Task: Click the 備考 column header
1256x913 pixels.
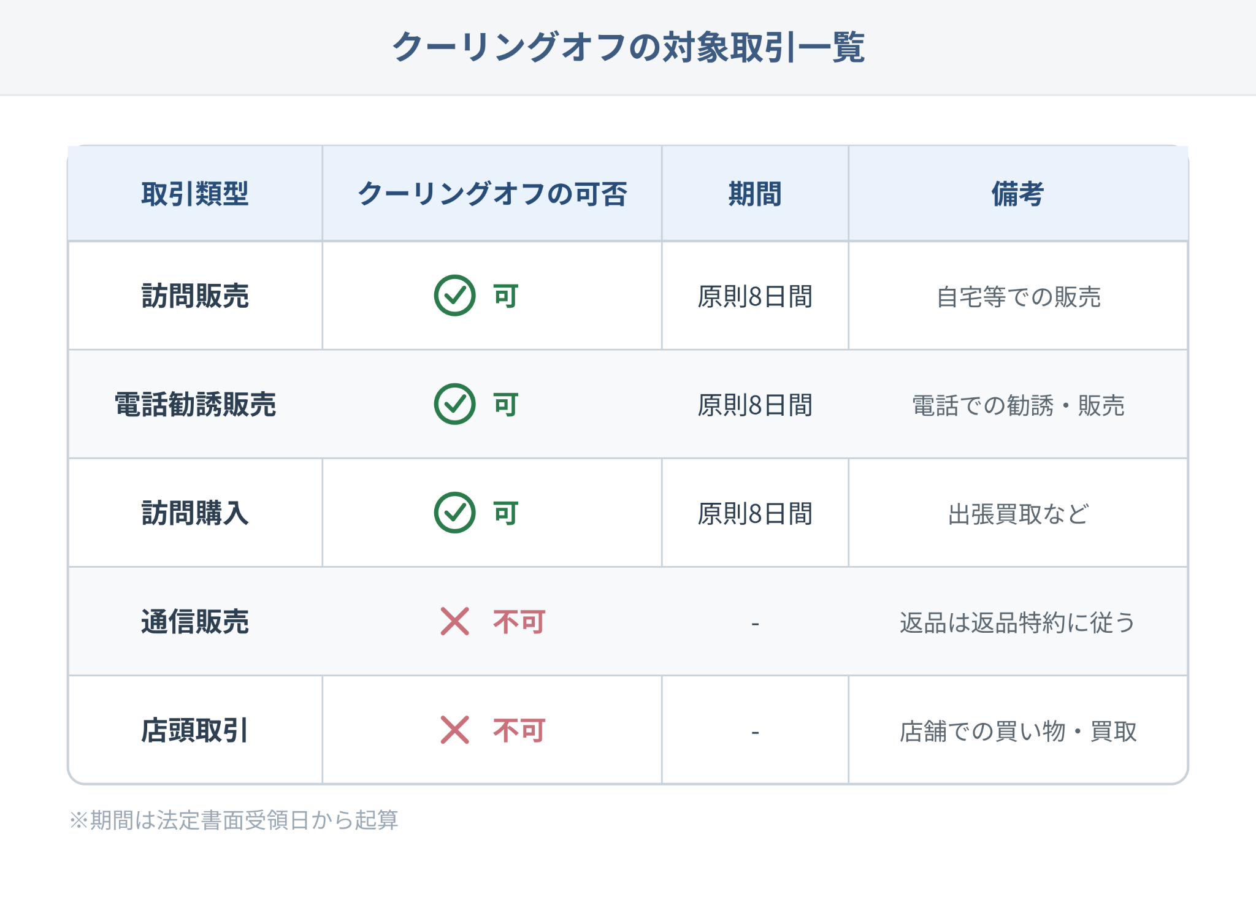Action: [1018, 194]
